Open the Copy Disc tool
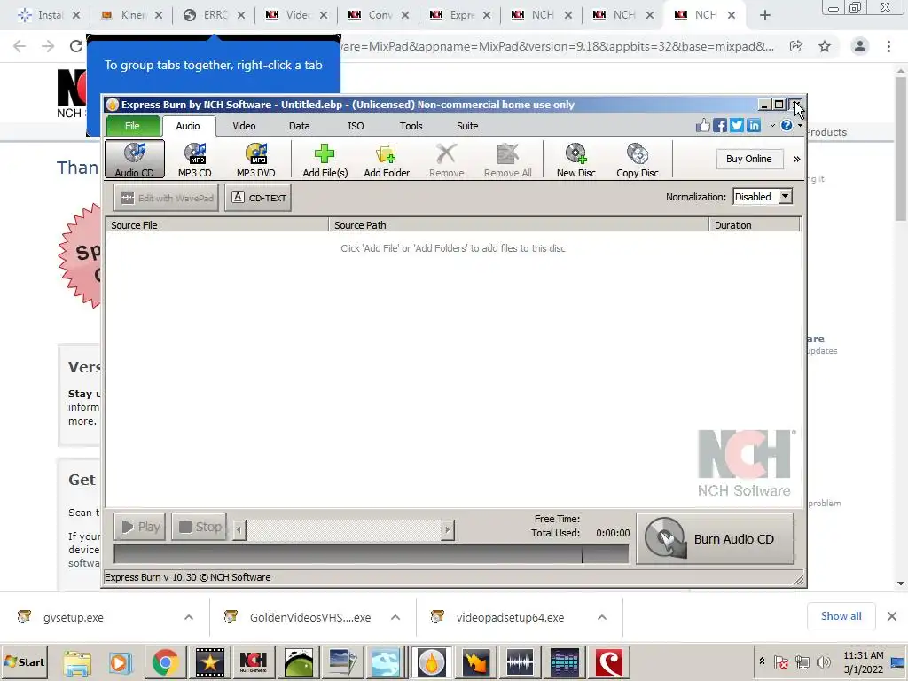Viewport: 908px width, 681px height. click(x=637, y=160)
